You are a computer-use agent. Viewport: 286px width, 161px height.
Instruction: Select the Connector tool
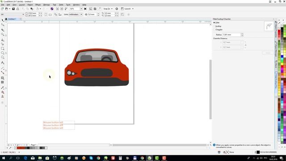click(x=3, y=72)
